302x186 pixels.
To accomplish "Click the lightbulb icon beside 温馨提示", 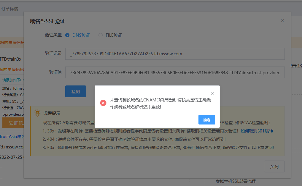I will click(37, 113).
